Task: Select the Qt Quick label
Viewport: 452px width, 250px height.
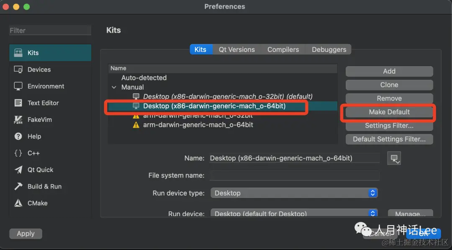Action: (40, 170)
